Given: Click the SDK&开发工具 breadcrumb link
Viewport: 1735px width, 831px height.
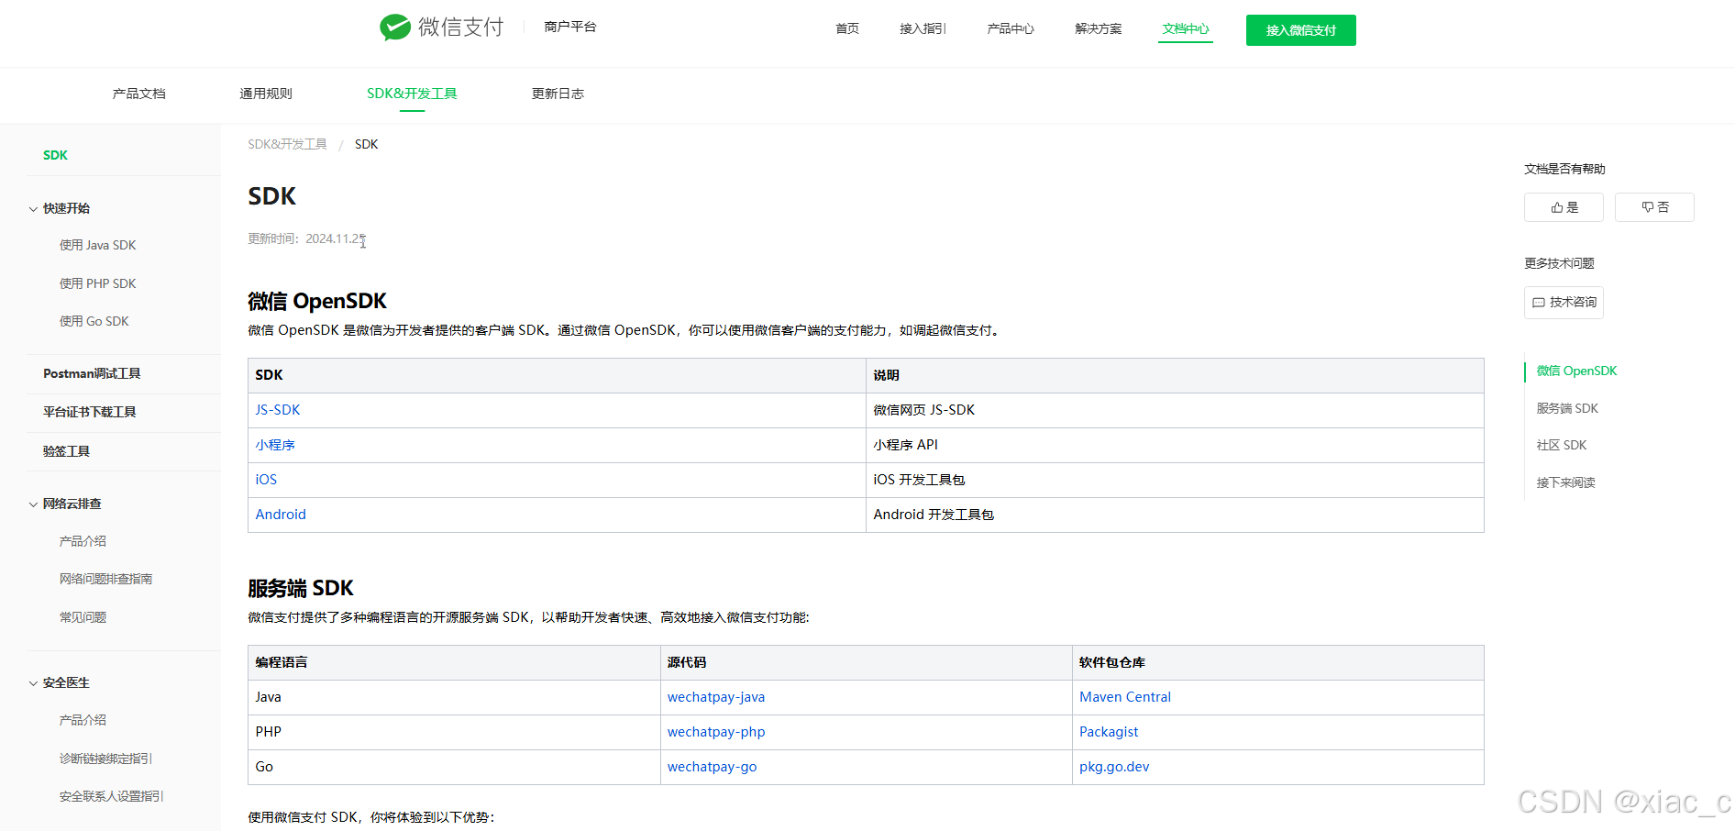Looking at the screenshot, I should click(287, 144).
